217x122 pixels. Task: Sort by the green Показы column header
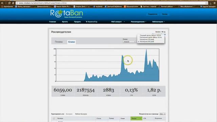click(x=136, y=118)
